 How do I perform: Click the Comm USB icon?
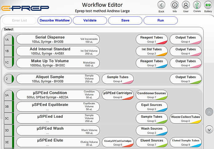tap(197, 5)
